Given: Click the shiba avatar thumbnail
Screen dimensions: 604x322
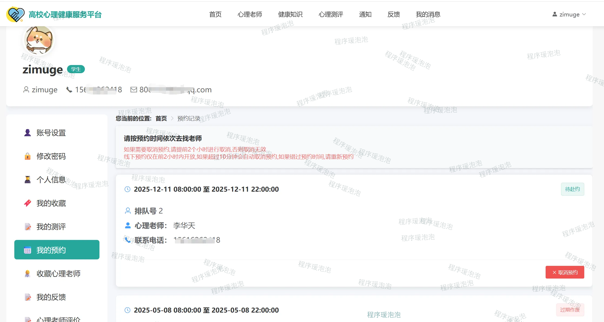Looking at the screenshot, I should [x=38, y=40].
